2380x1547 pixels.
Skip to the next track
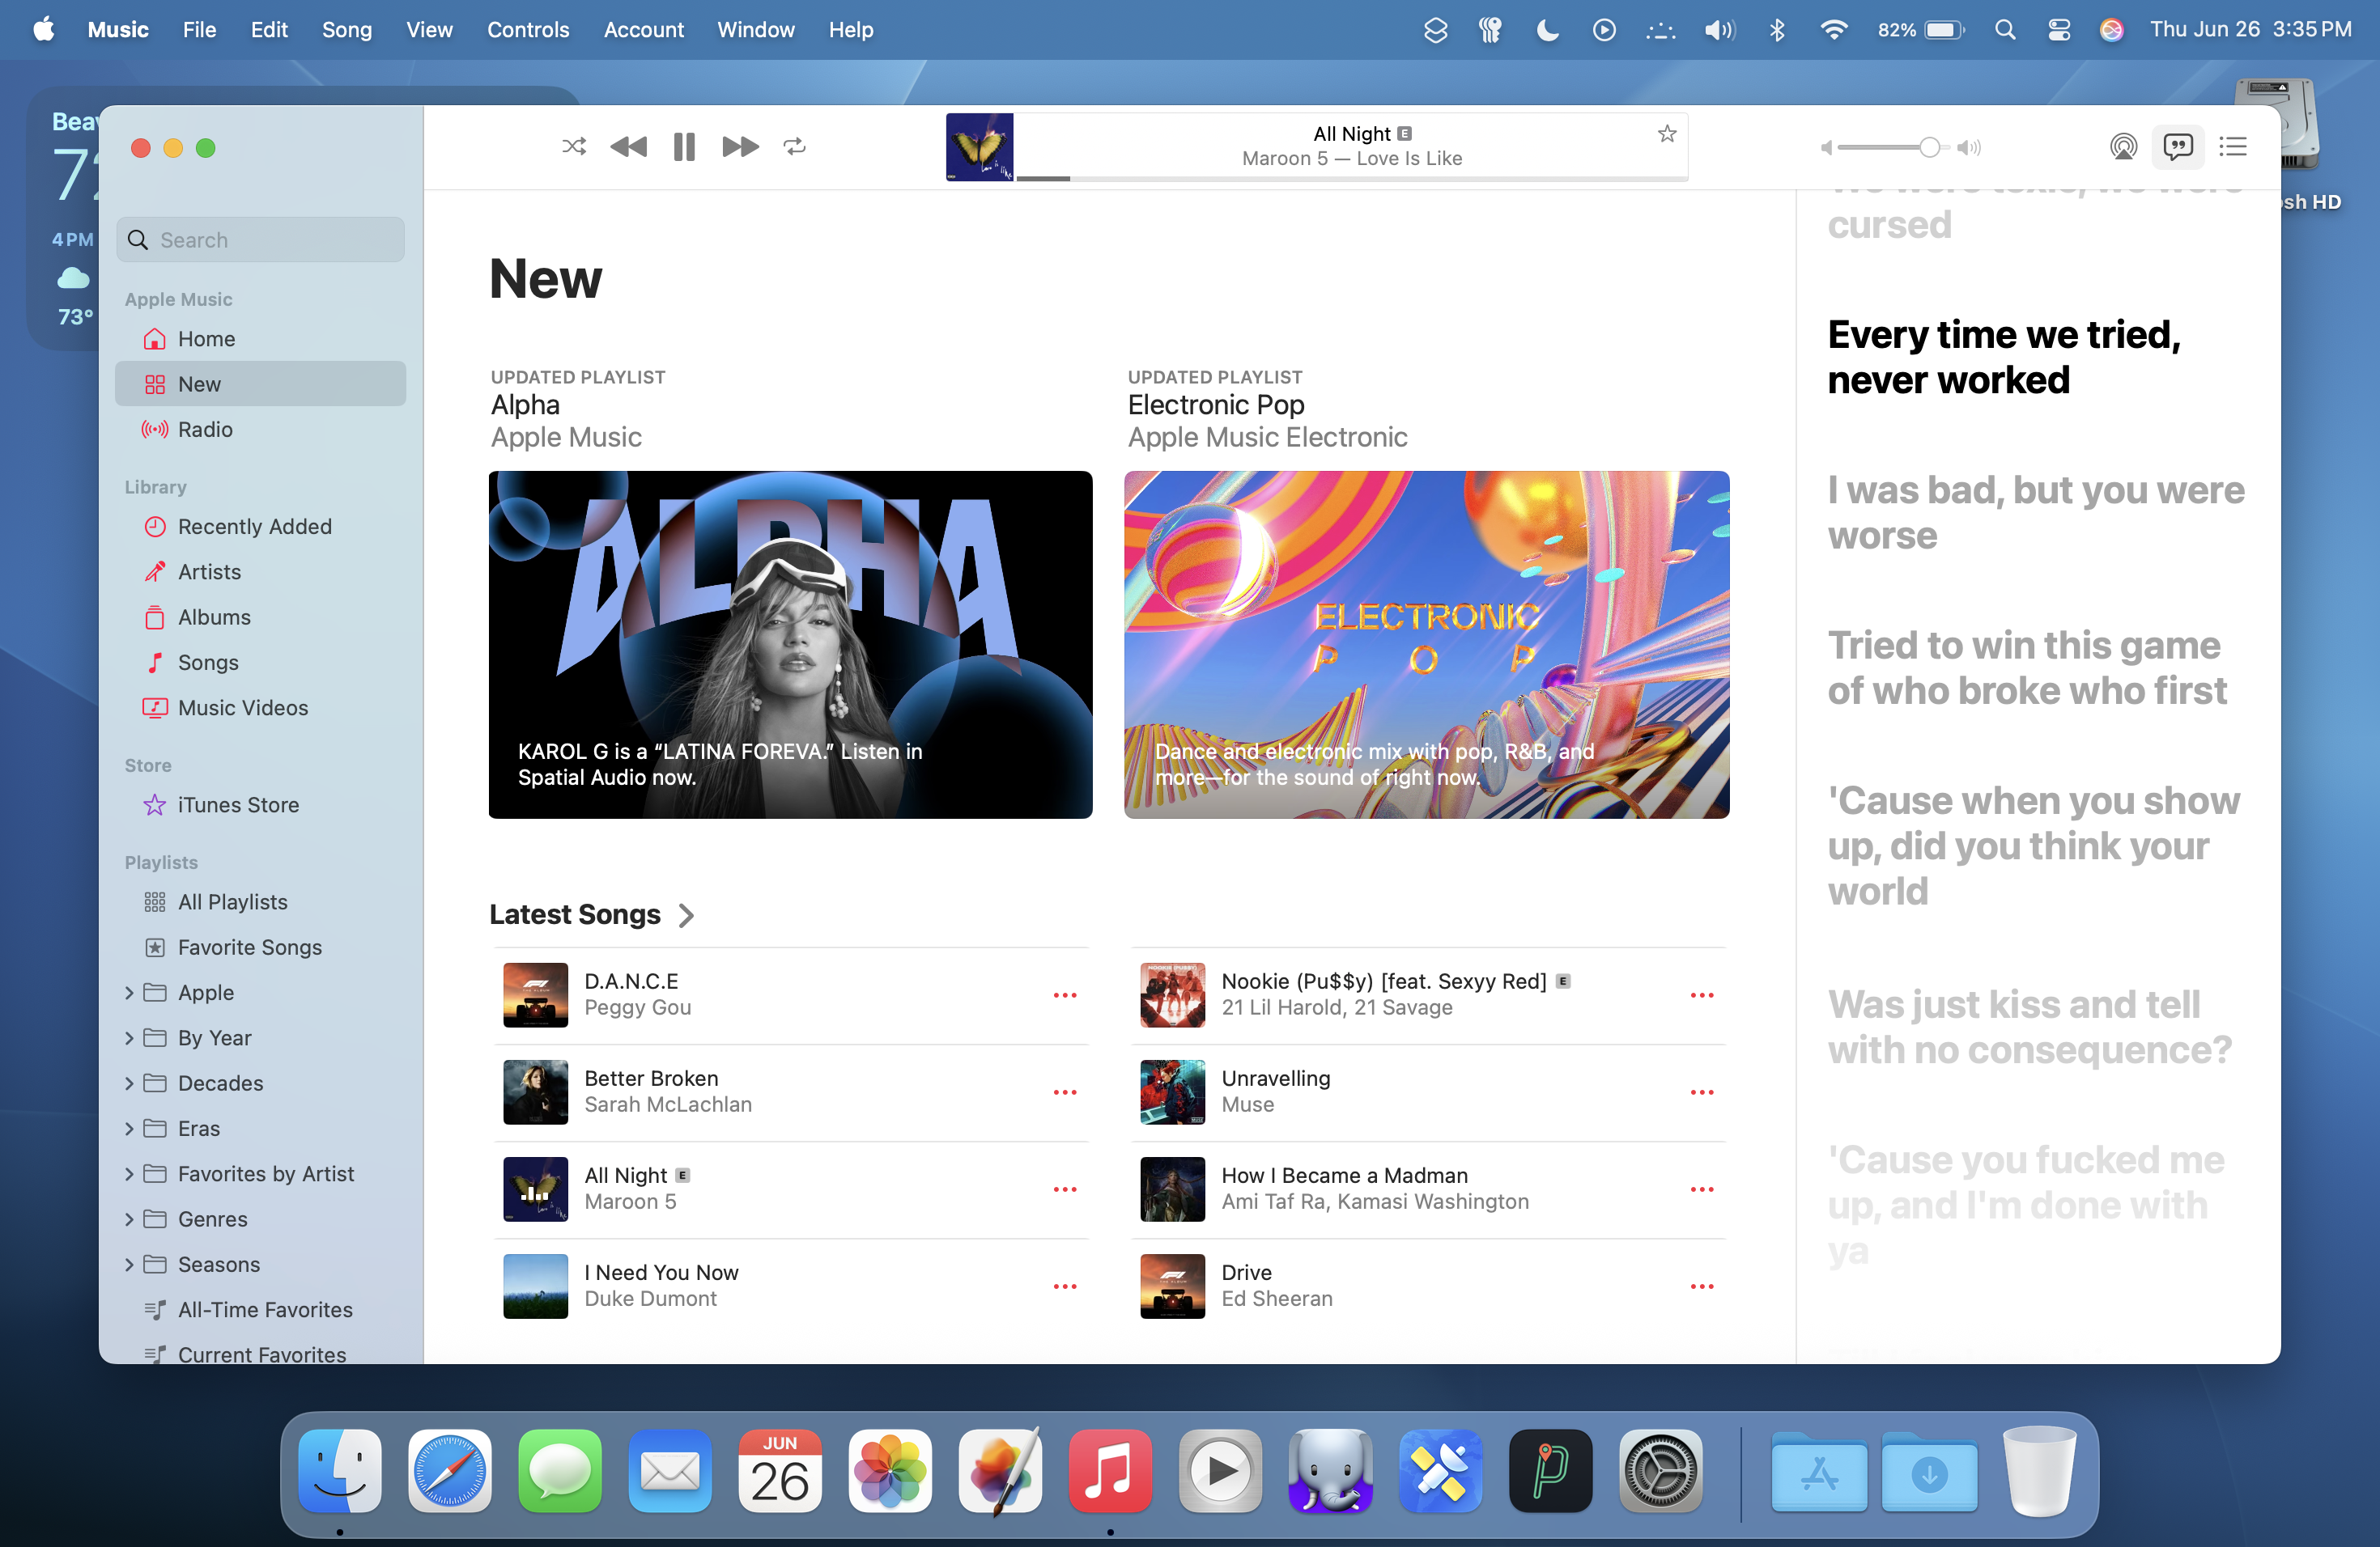(x=740, y=147)
